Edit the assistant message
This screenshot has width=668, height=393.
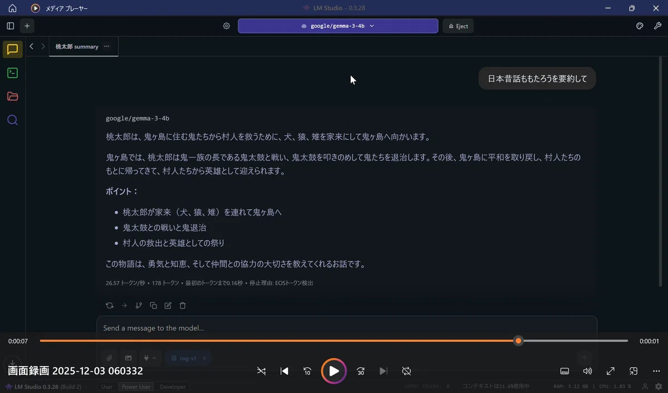coord(168,305)
